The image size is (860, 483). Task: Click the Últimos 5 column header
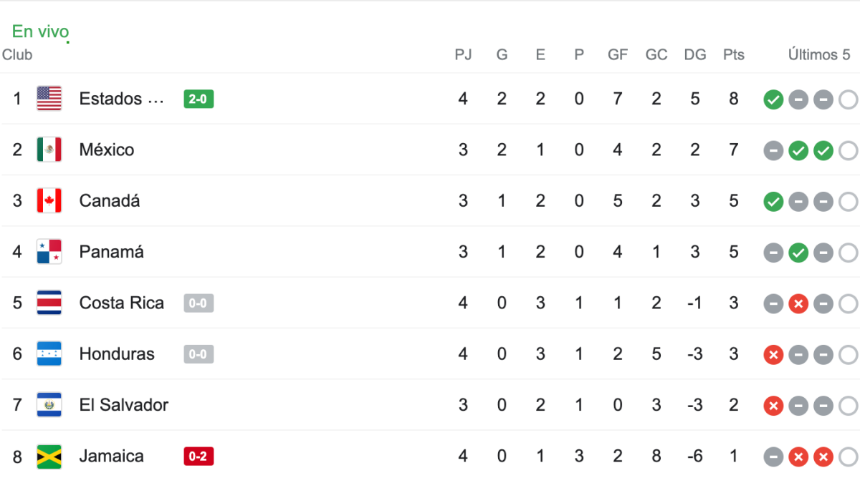click(818, 55)
